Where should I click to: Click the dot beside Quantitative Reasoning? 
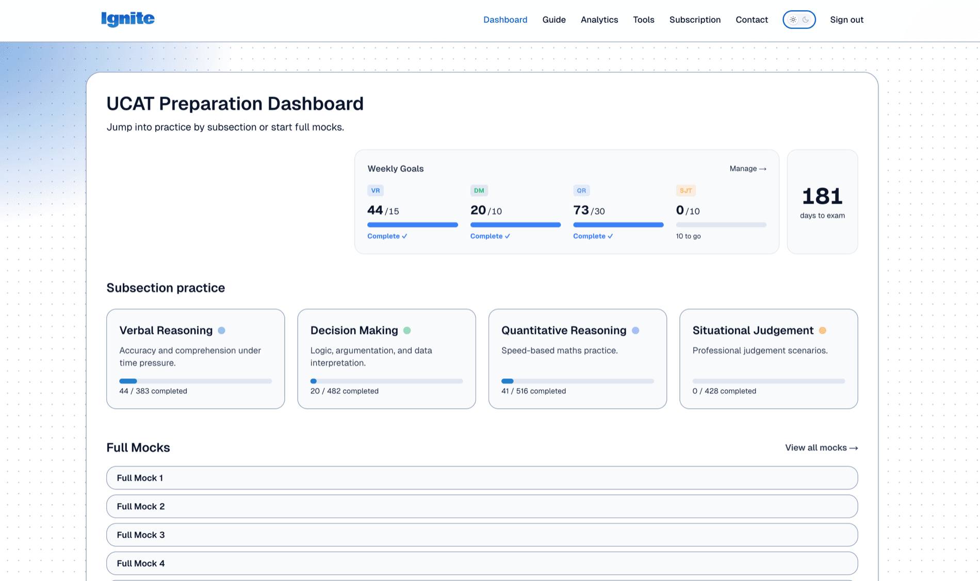[635, 330]
